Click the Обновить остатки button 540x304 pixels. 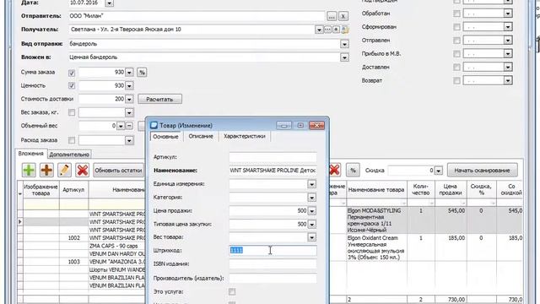coord(118,171)
